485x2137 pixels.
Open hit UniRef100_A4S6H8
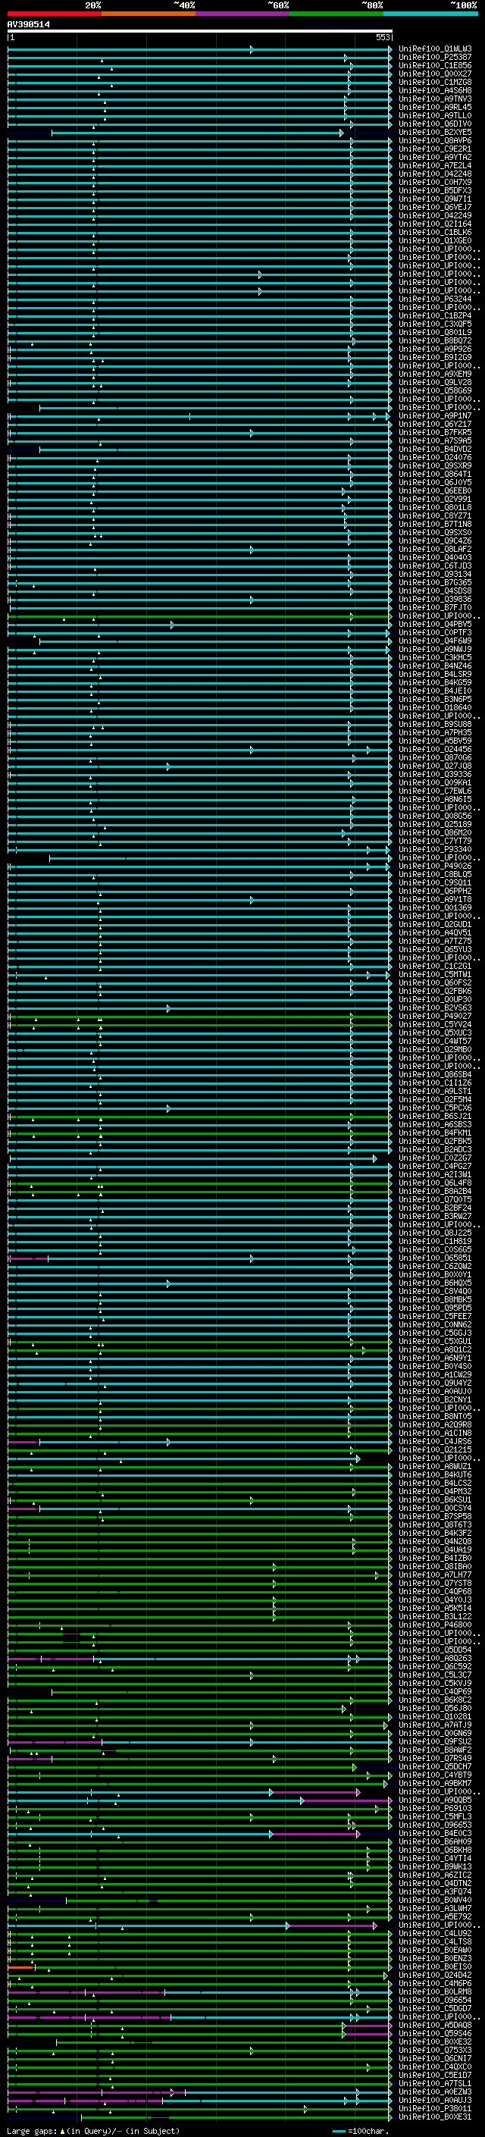(435, 90)
